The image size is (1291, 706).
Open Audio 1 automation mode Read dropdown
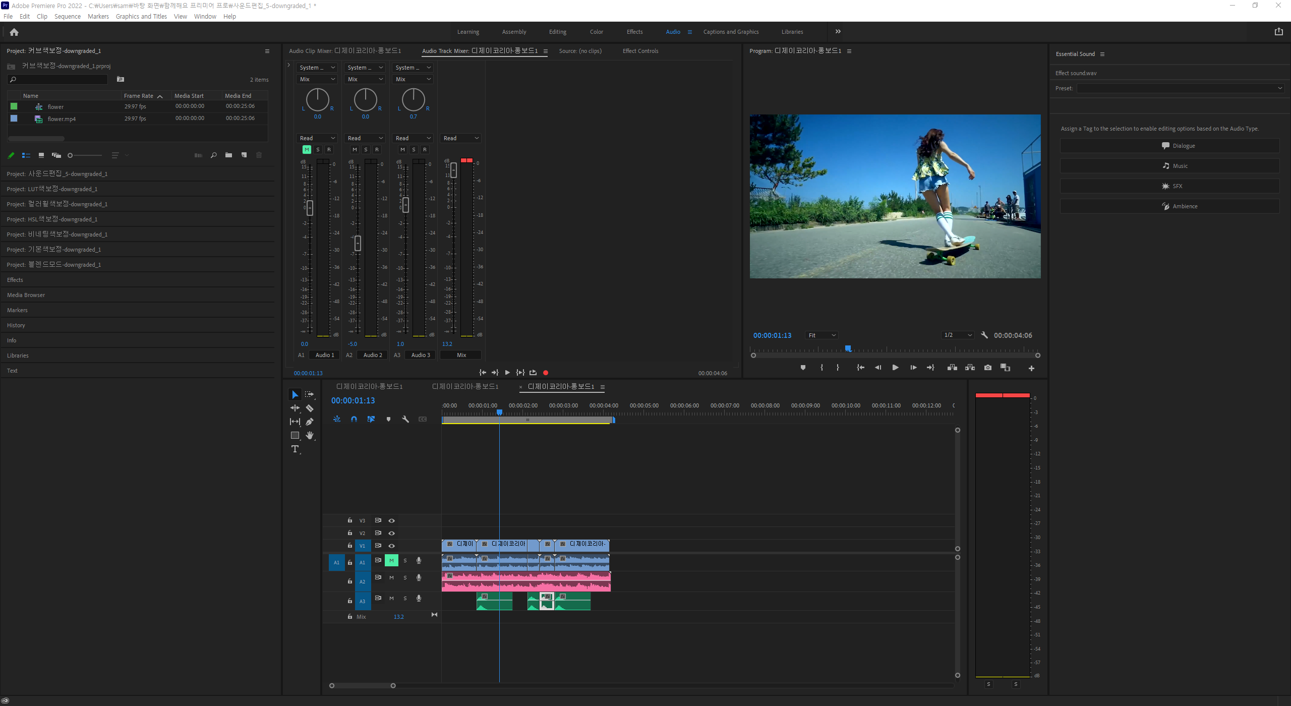click(x=317, y=138)
